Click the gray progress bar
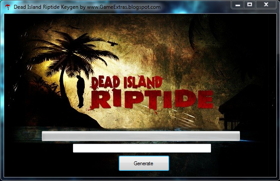Image resolution: width=280 pixels, height=181 pixels. tap(141, 136)
